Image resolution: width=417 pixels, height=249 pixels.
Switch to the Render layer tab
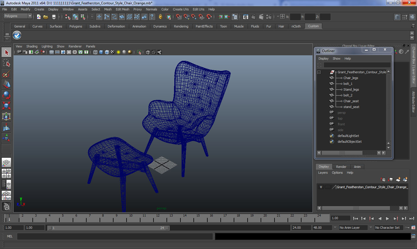point(341,167)
